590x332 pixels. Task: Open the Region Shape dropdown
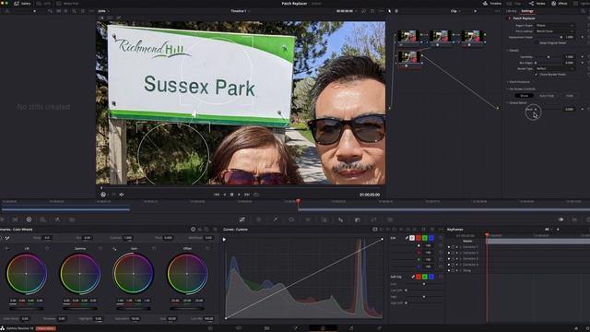(x=555, y=25)
